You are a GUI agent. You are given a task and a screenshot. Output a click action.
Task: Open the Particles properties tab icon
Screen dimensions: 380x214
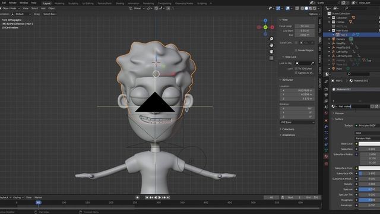[x=326, y=133]
